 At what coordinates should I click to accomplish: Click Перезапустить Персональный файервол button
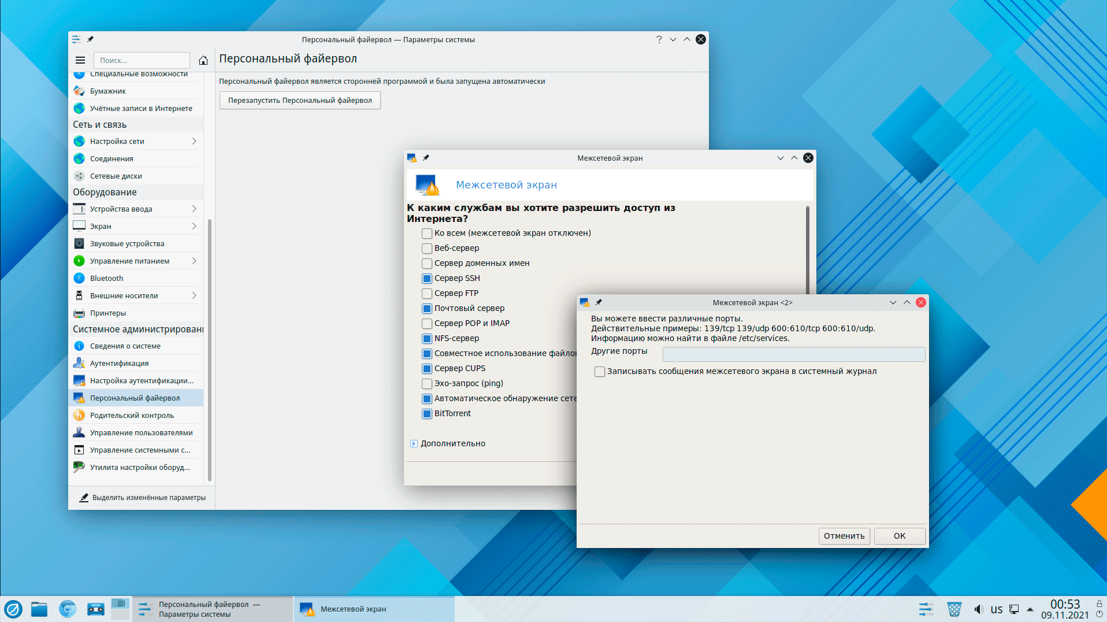click(x=300, y=100)
